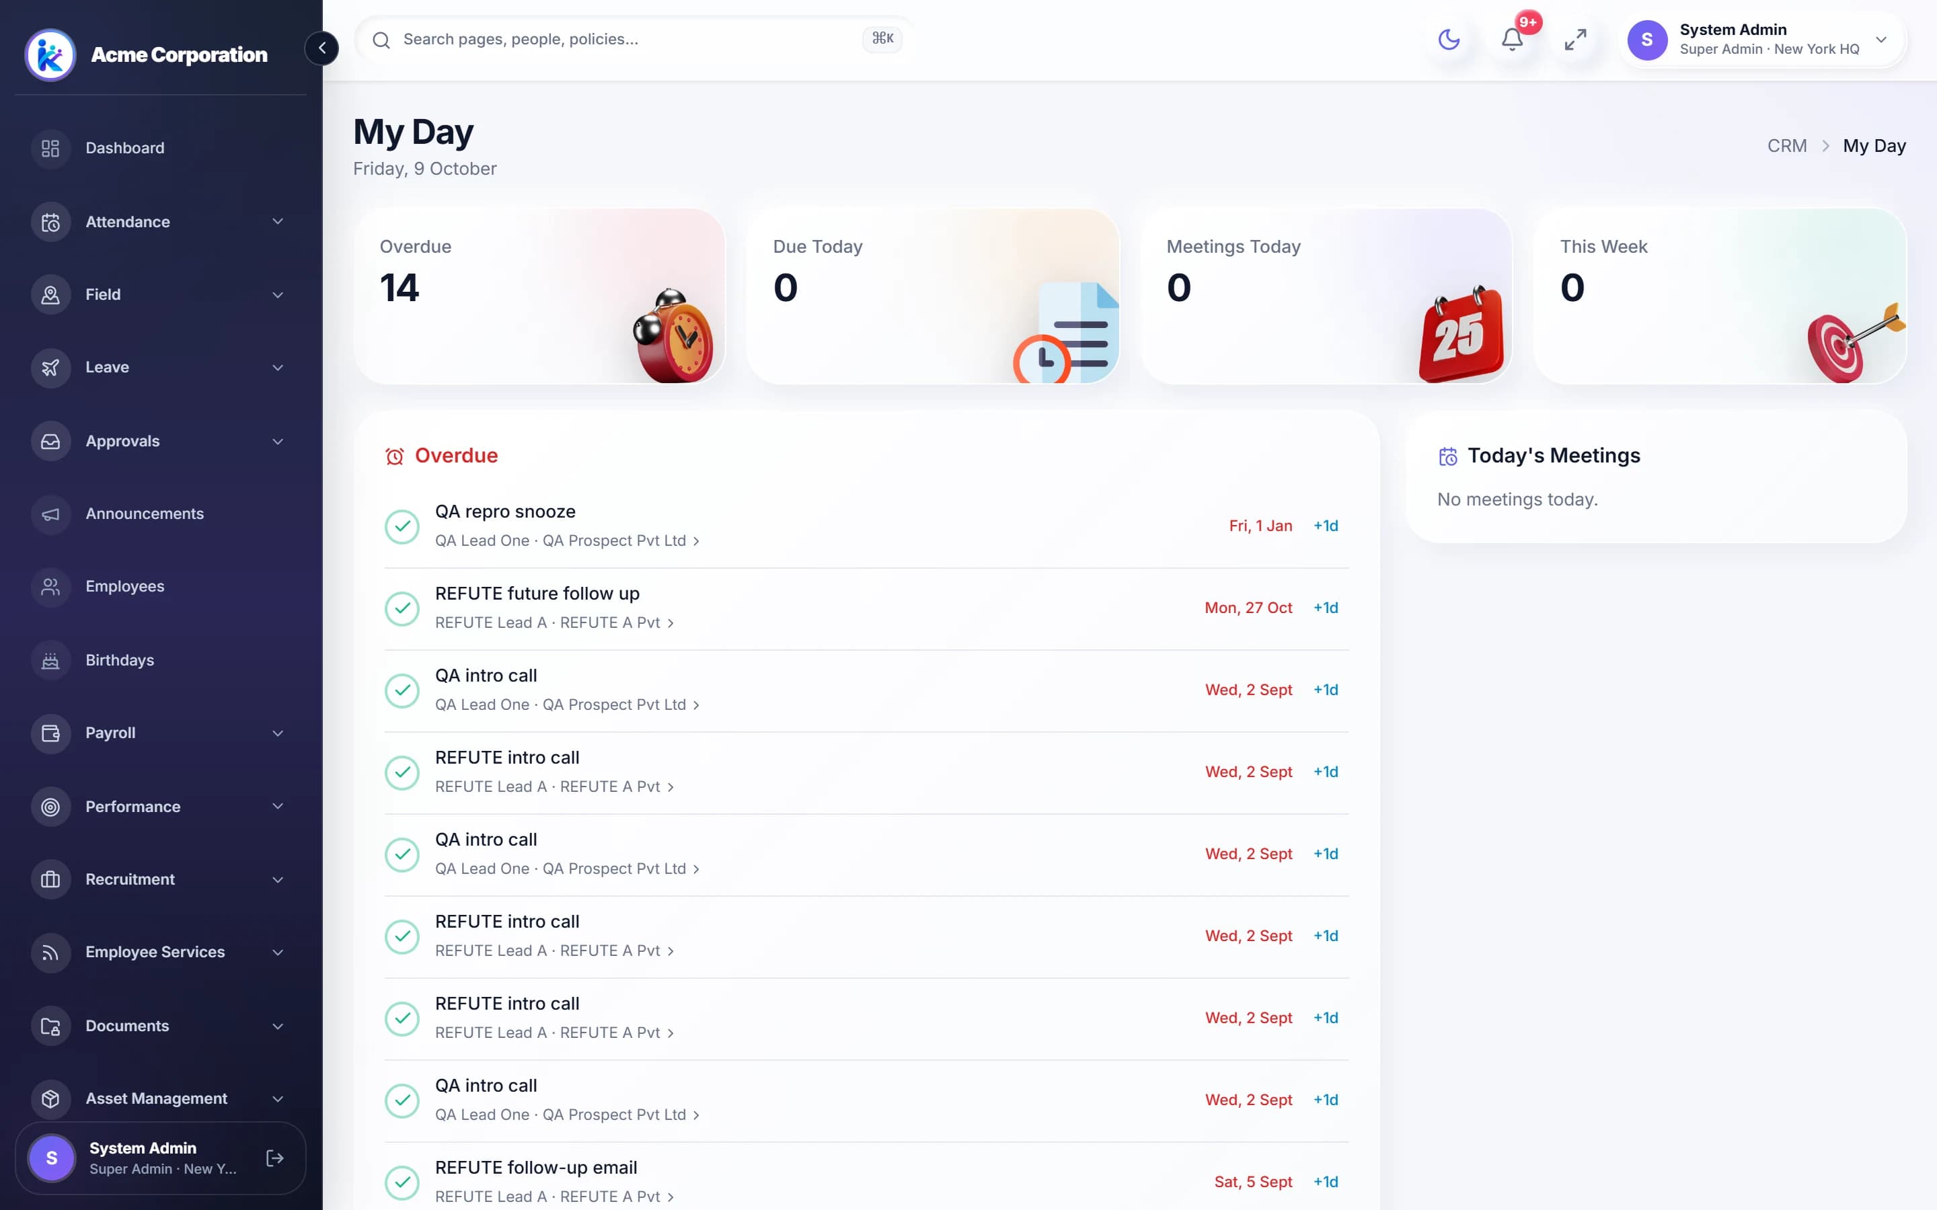1937x1210 pixels.
Task: Click the Employees people icon
Action: (x=50, y=587)
